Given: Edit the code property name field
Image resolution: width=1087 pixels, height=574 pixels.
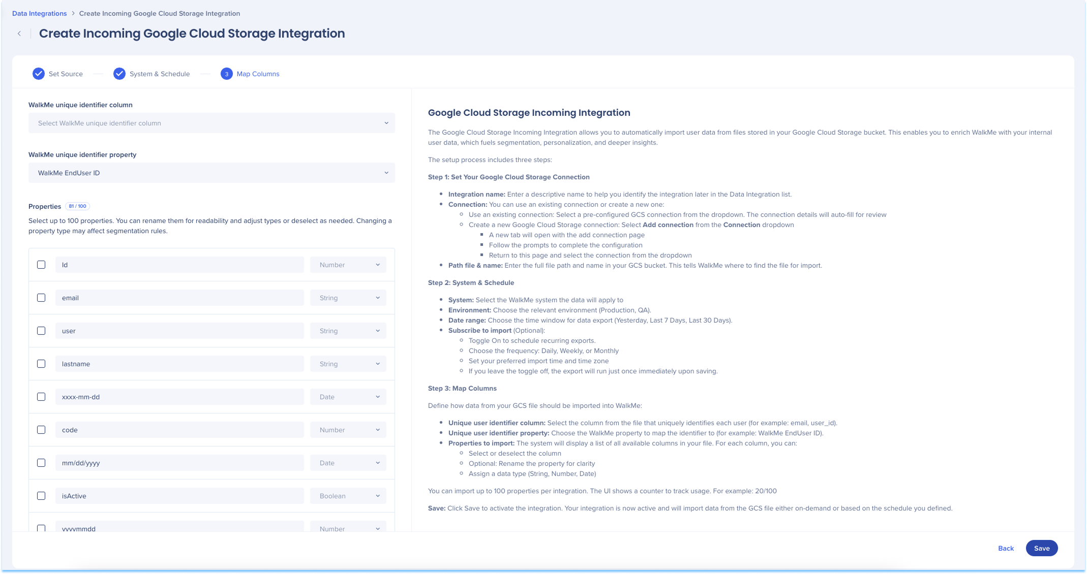Looking at the screenshot, I should tap(179, 430).
